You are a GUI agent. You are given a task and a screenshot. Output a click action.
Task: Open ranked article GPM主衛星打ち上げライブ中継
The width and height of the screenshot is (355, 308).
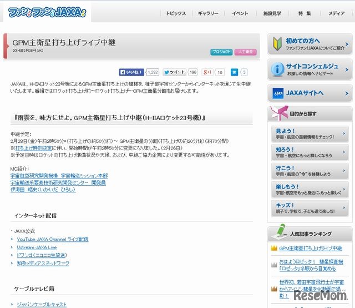pos(311,249)
